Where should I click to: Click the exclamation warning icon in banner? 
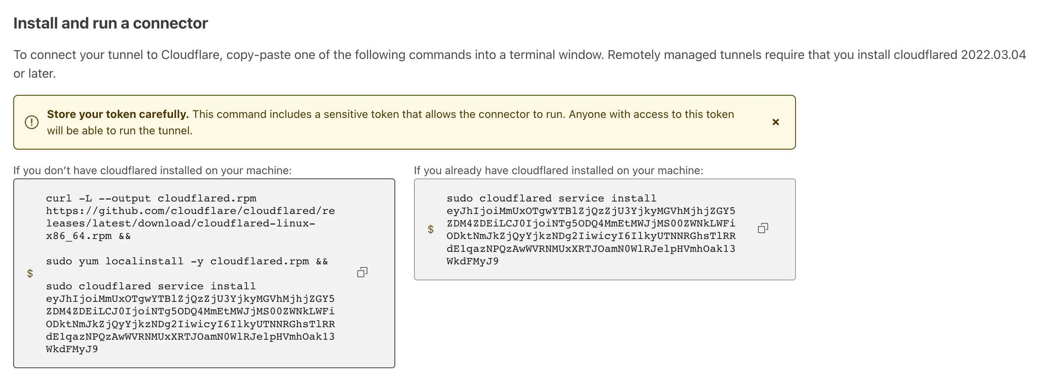click(32, 122)
